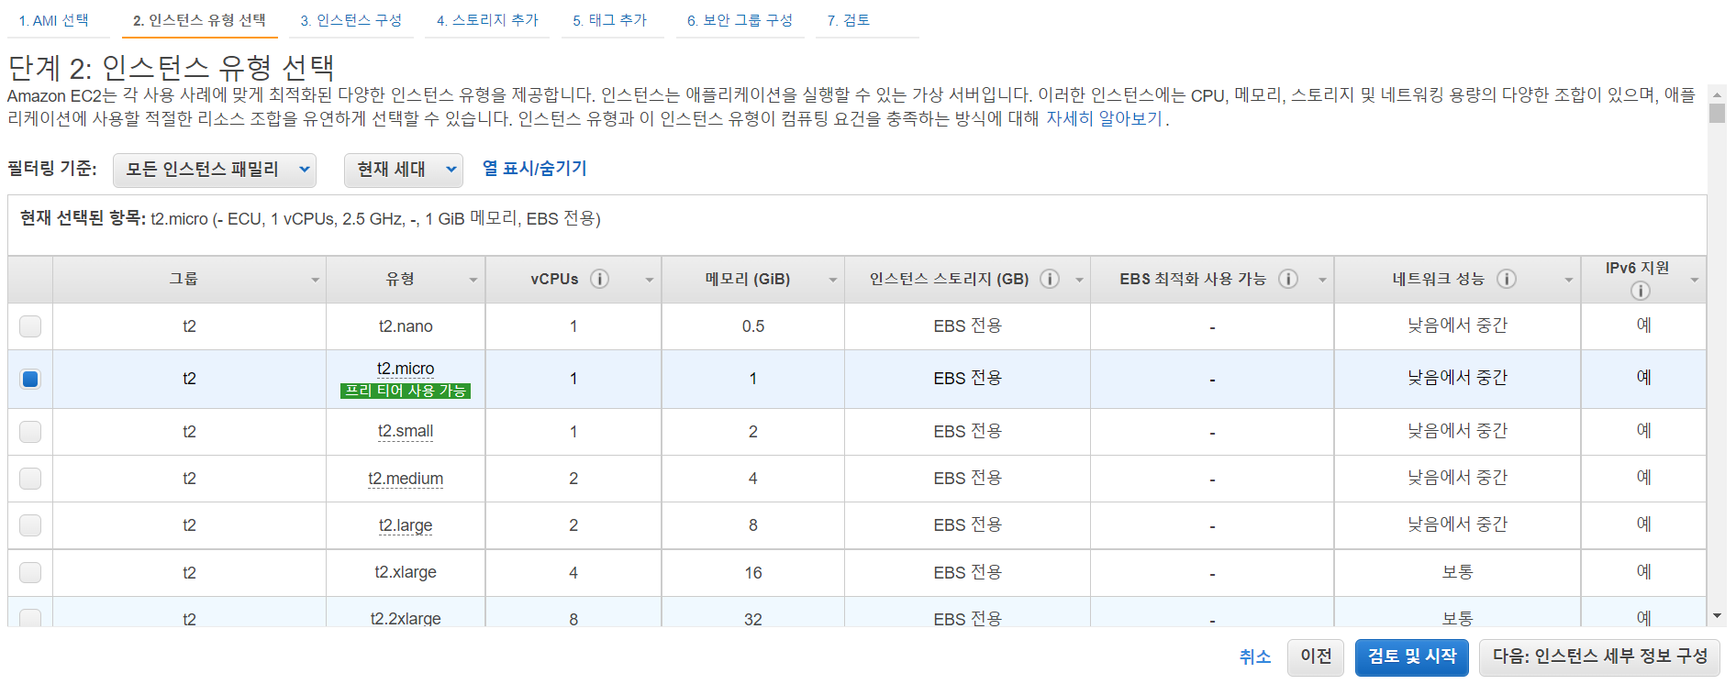
Task: Click the t2.medium type link
Action: [x=406, y=479]
